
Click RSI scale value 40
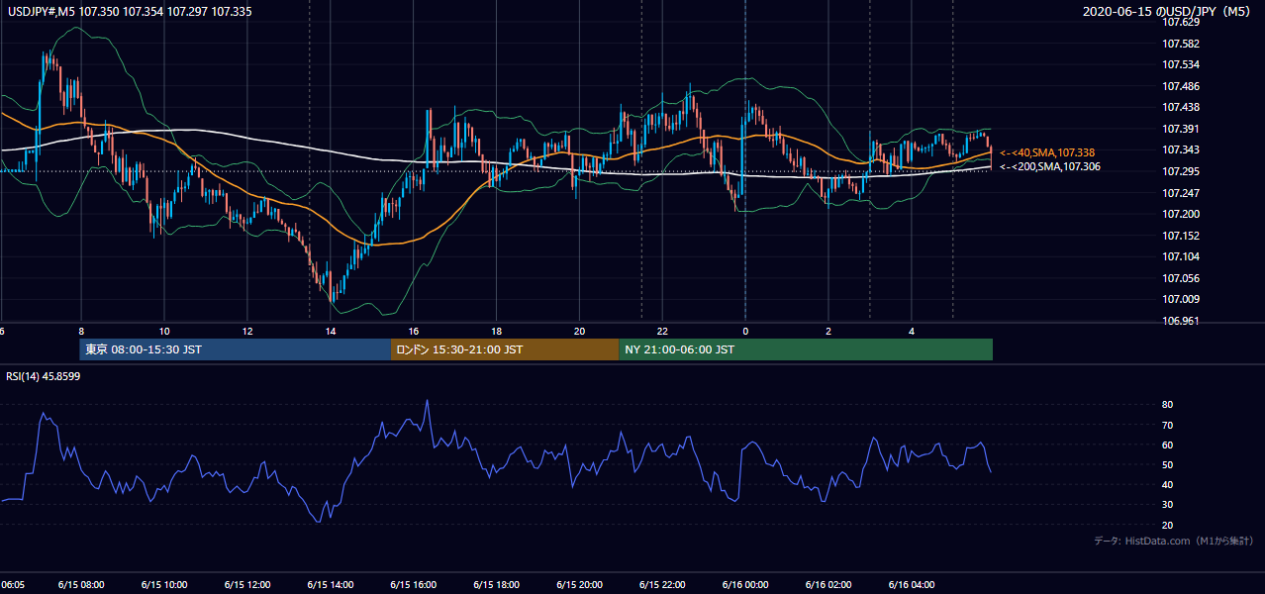coord(1168,484)
